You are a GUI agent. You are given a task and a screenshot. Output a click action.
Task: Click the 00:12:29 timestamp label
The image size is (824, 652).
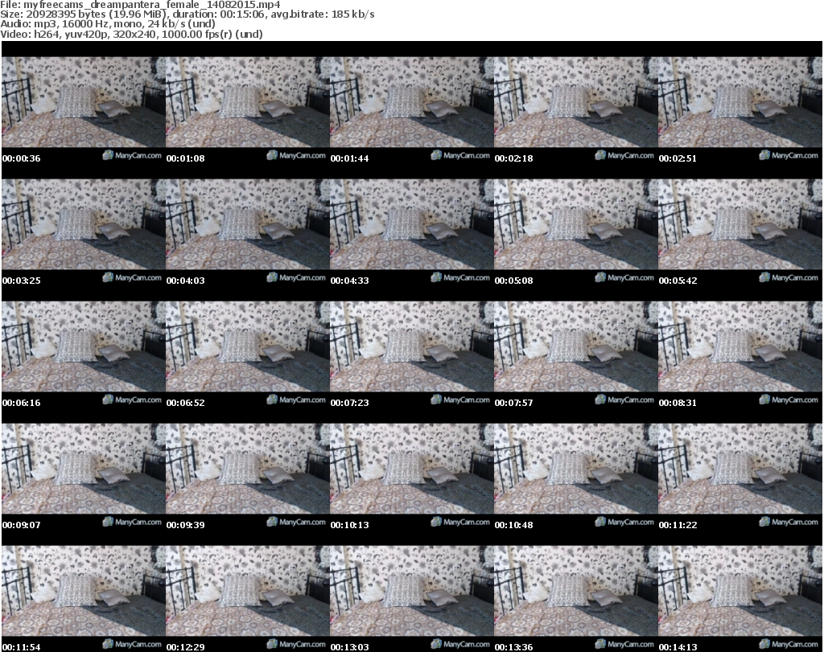(x=186, y=647)
